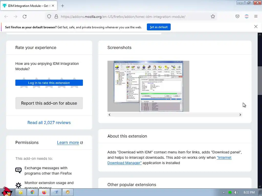Image resolution: width=262 pixels, height=196 pixels.
Task: Reload the current page
Action: point(25,17)
